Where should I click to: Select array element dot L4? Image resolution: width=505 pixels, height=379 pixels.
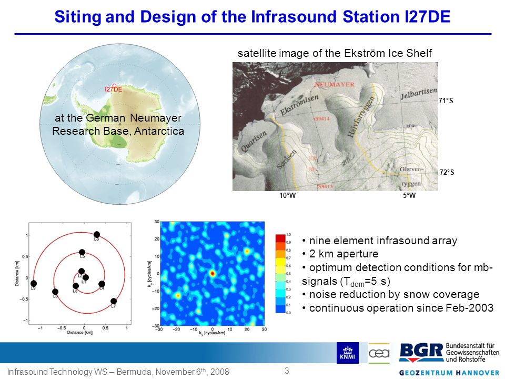click(102, 284)
